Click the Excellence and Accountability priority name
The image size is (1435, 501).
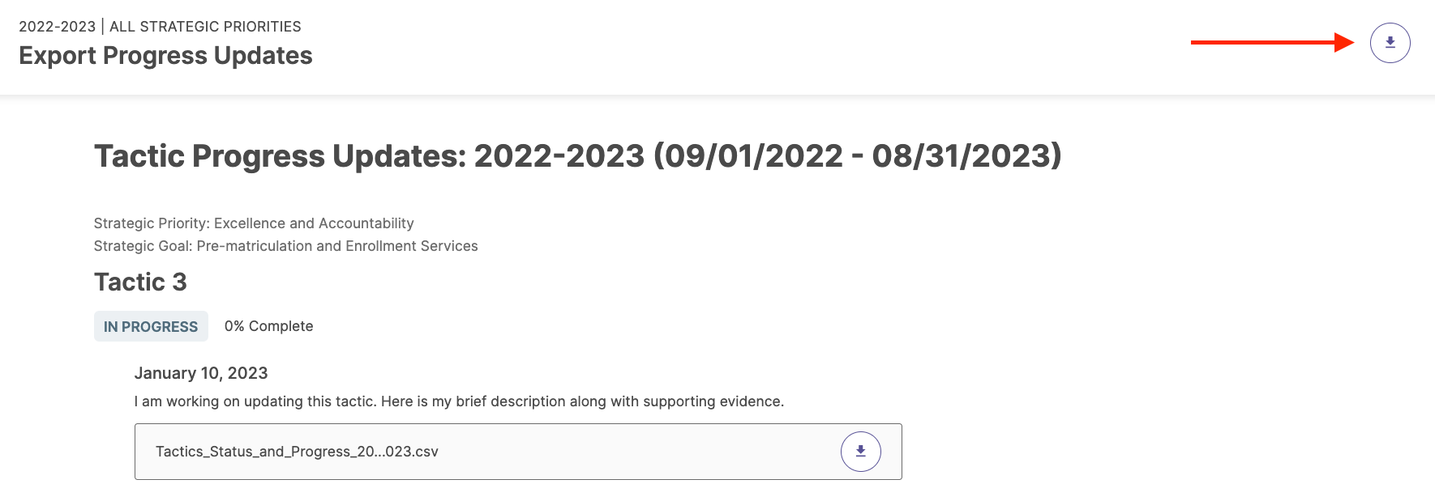coord(314,223)
